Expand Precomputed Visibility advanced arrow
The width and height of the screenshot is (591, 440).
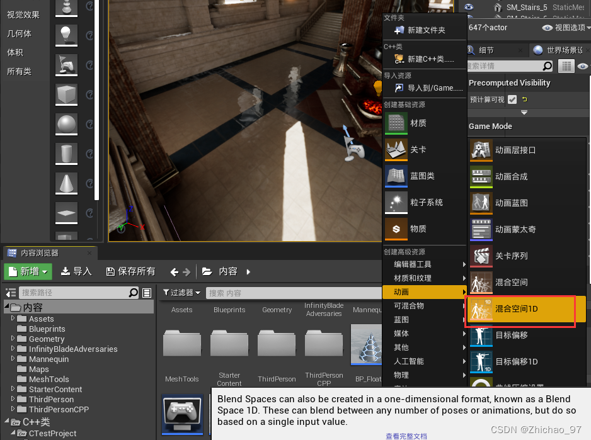coord(524,113)
